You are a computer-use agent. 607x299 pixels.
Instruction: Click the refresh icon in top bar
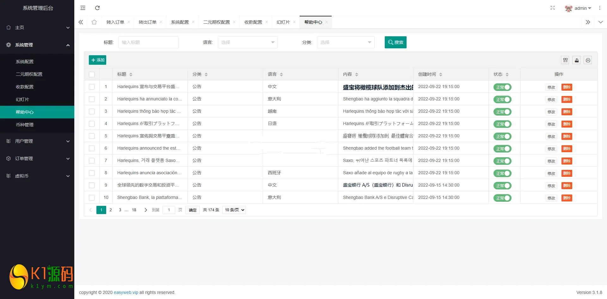point(97,8)
